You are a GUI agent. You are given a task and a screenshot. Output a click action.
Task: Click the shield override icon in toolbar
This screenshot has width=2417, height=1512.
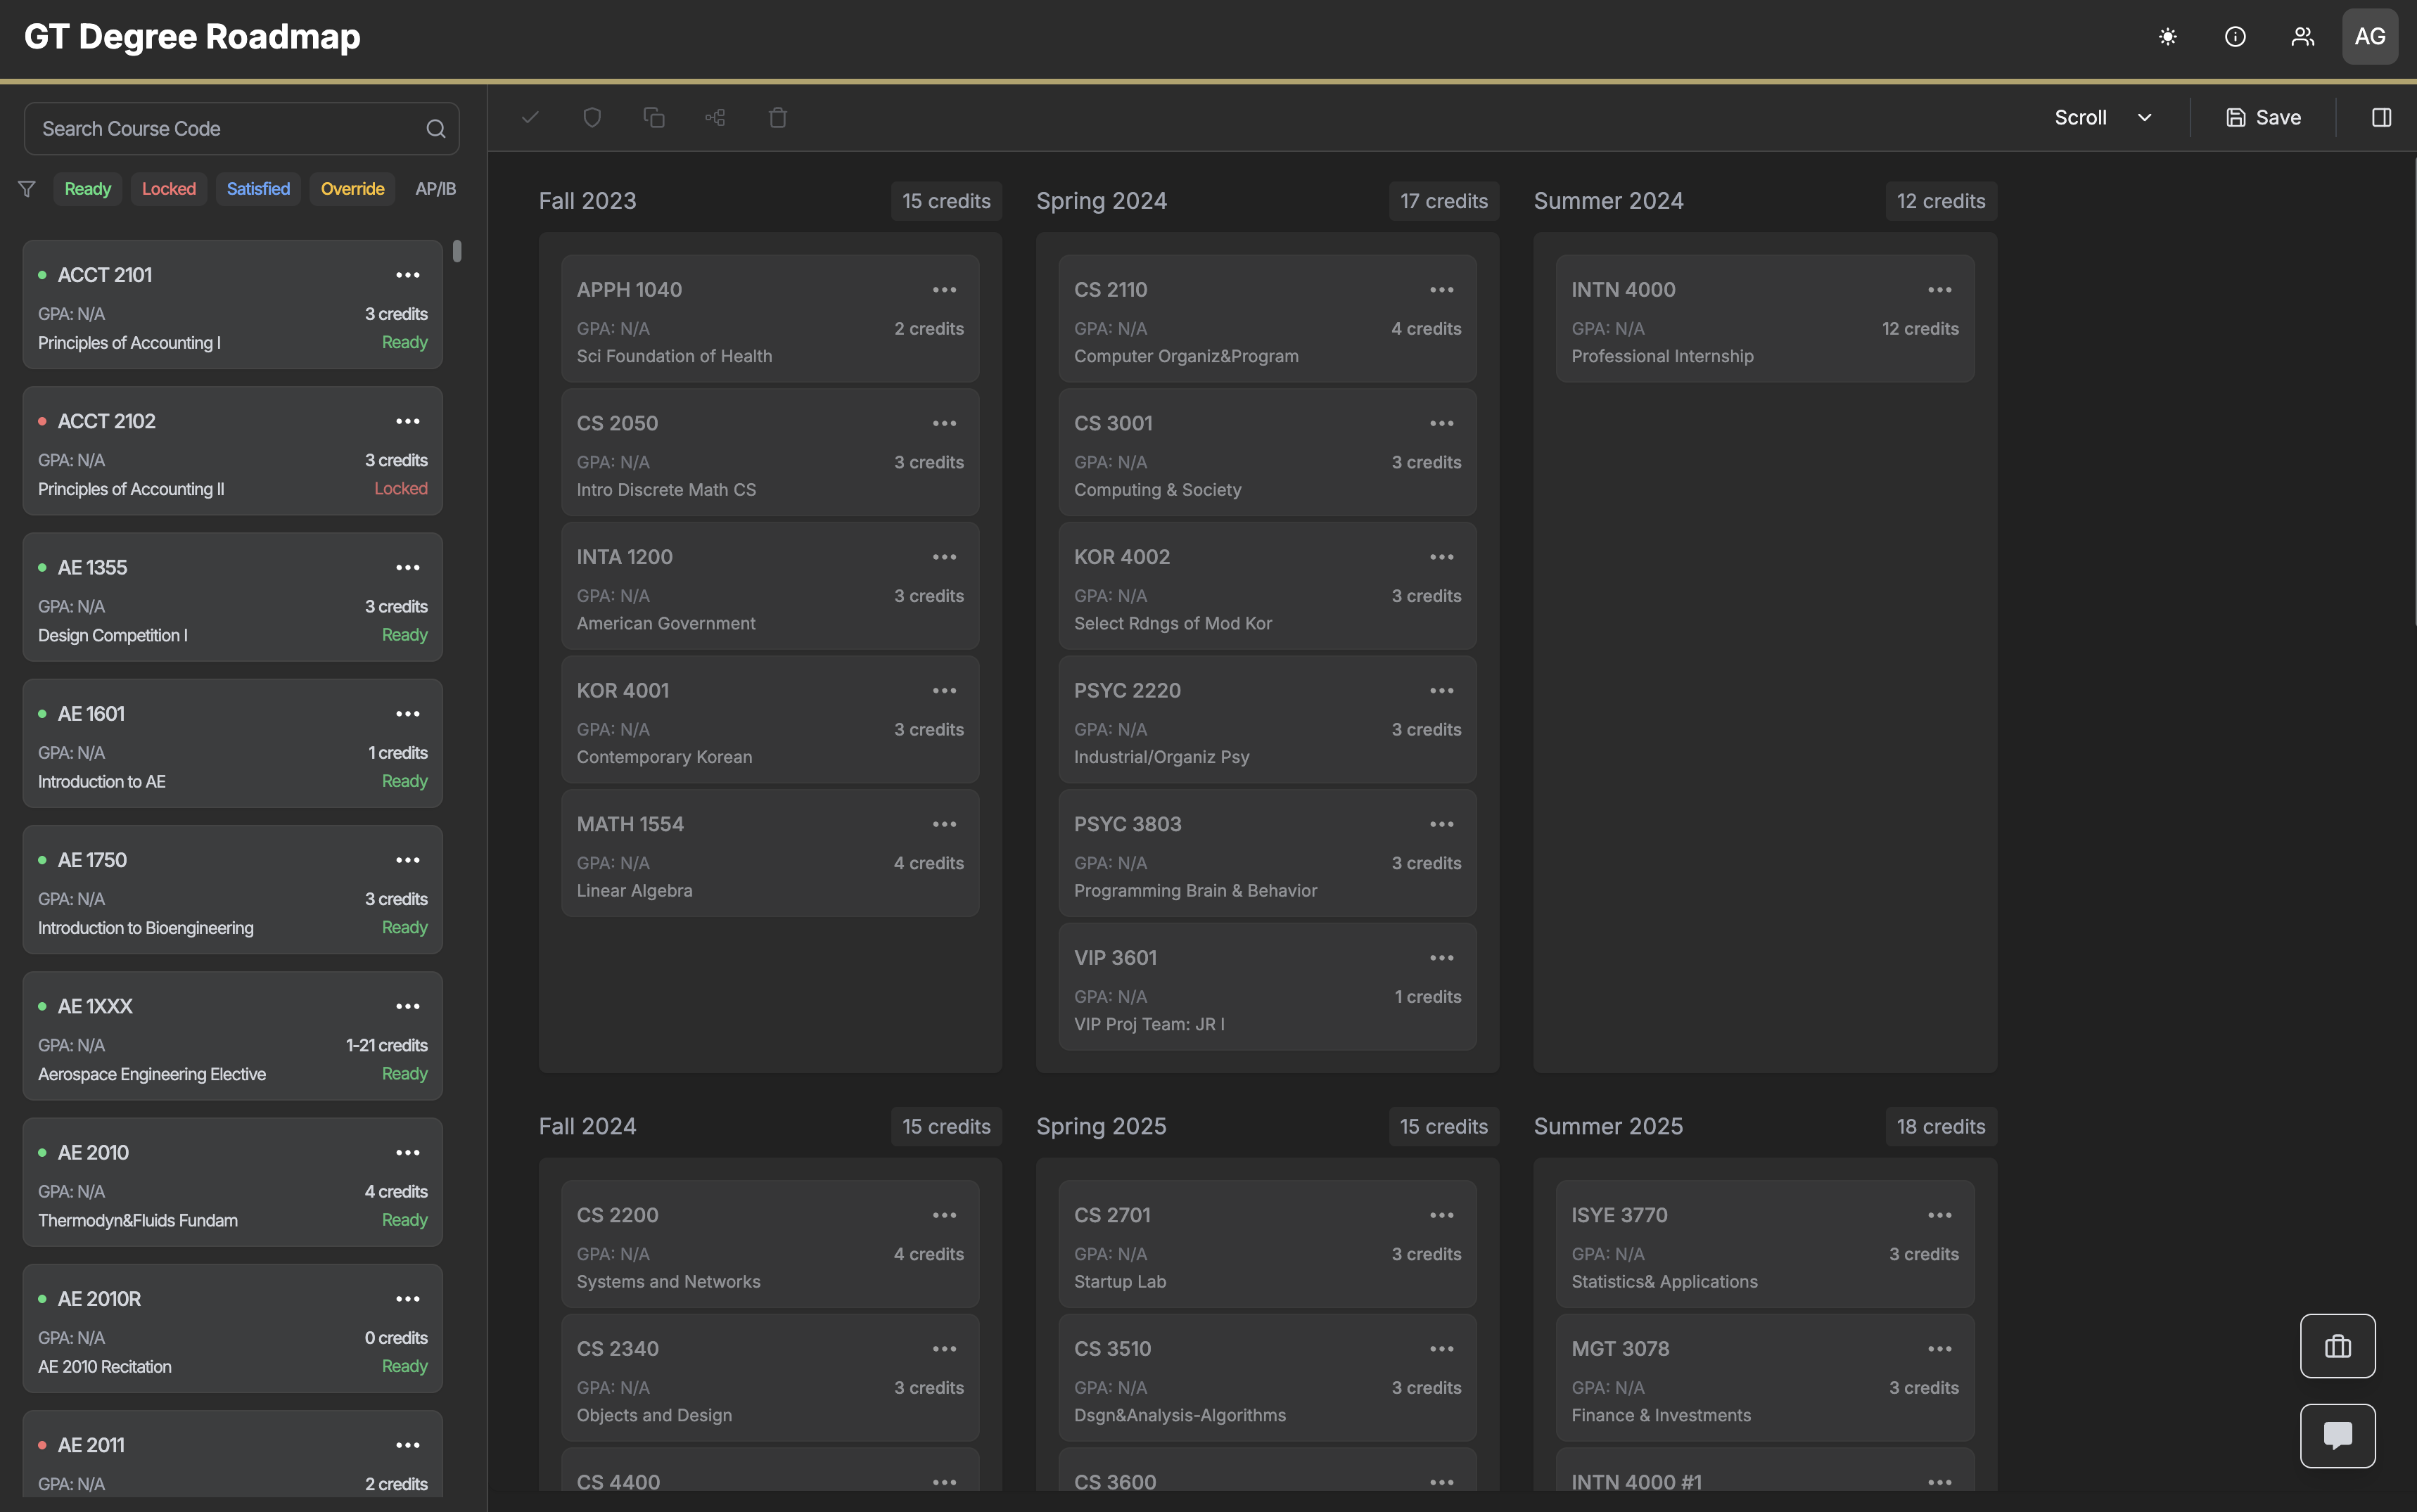coord(592,118)
